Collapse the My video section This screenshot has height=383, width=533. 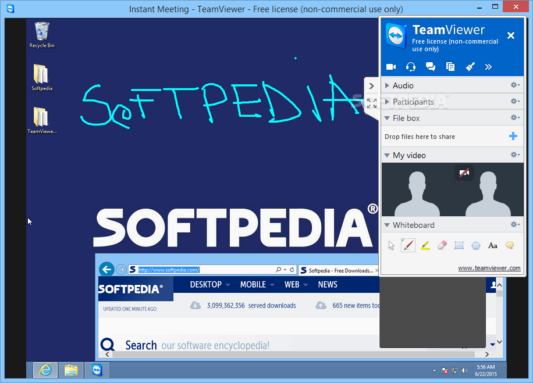point(387,155)
